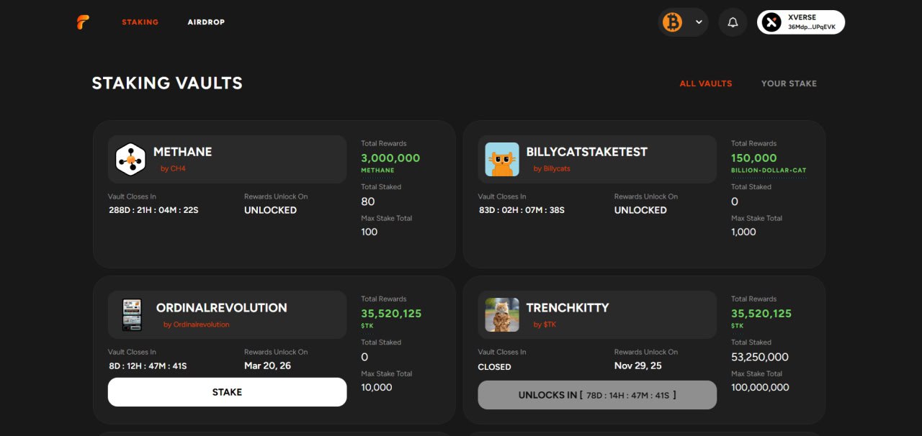
Task: Open the Airdrop menu item
Action: [206, 22]
